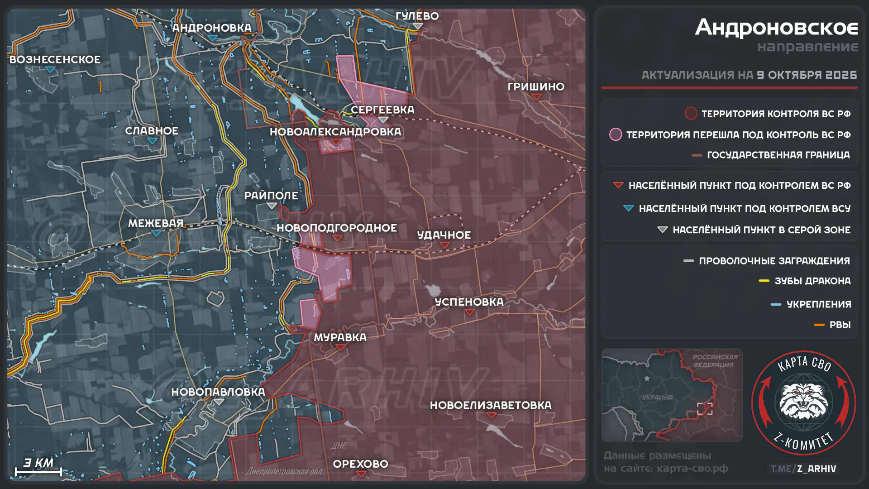The height and width of the screenshot is (489, 869).
Task: Click the blue VSU settlement legend triangle
Action: click(x=628, y=208)
